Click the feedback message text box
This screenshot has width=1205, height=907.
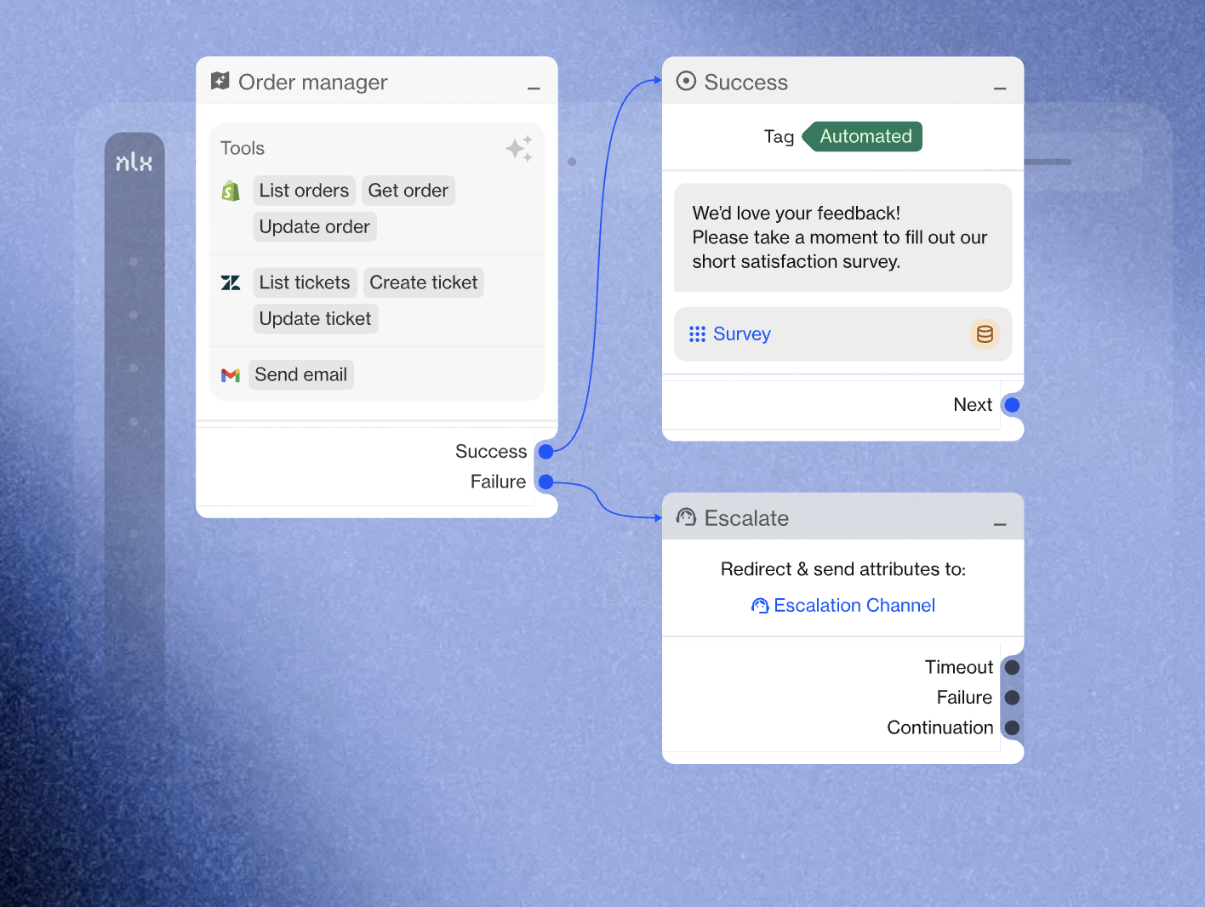842,237
